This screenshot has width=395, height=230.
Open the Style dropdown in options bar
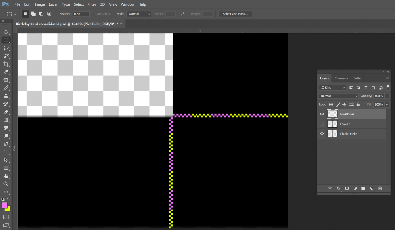[139, 14]
